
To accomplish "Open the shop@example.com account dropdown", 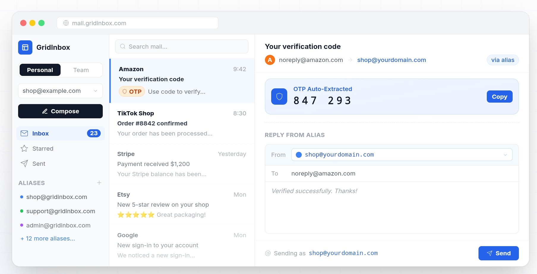I will 60,91.
